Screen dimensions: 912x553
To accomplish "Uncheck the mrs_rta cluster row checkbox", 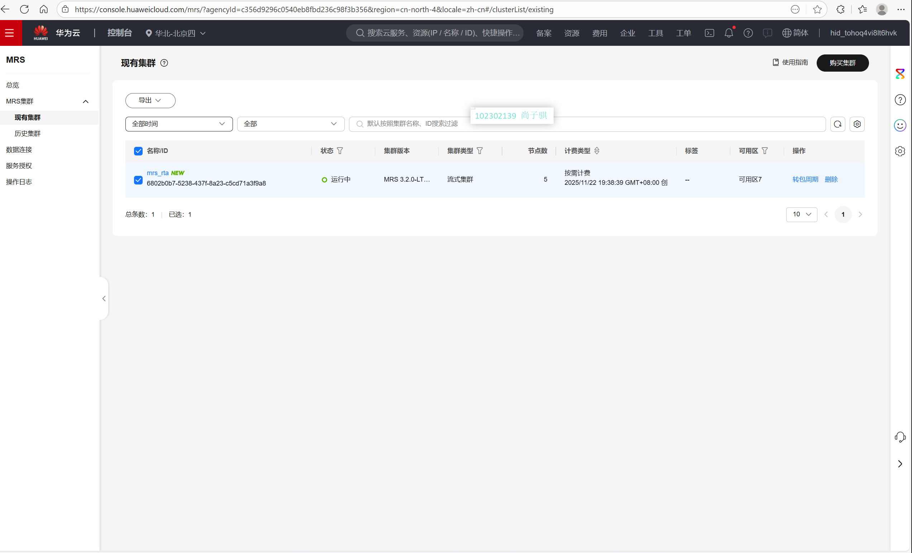I will coord(138,180).
